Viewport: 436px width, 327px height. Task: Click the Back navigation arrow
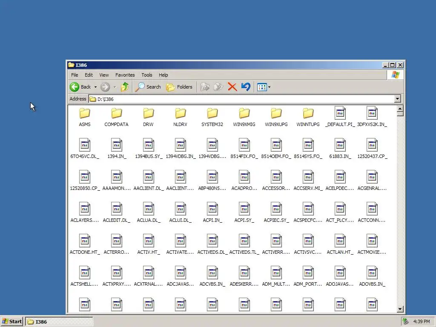[x=80, y=87]
